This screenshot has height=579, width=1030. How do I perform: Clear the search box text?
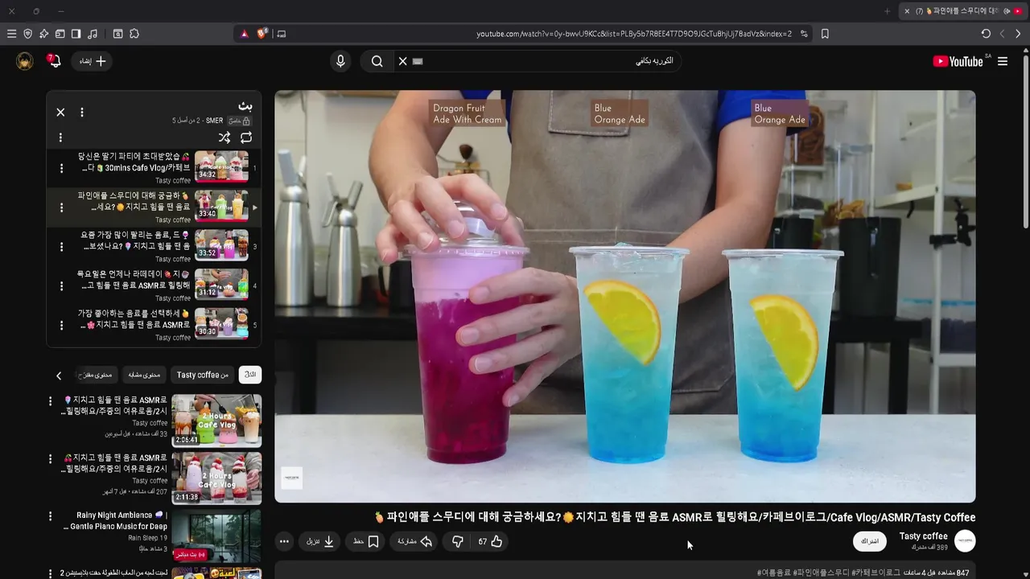click(x=403, y=61)
